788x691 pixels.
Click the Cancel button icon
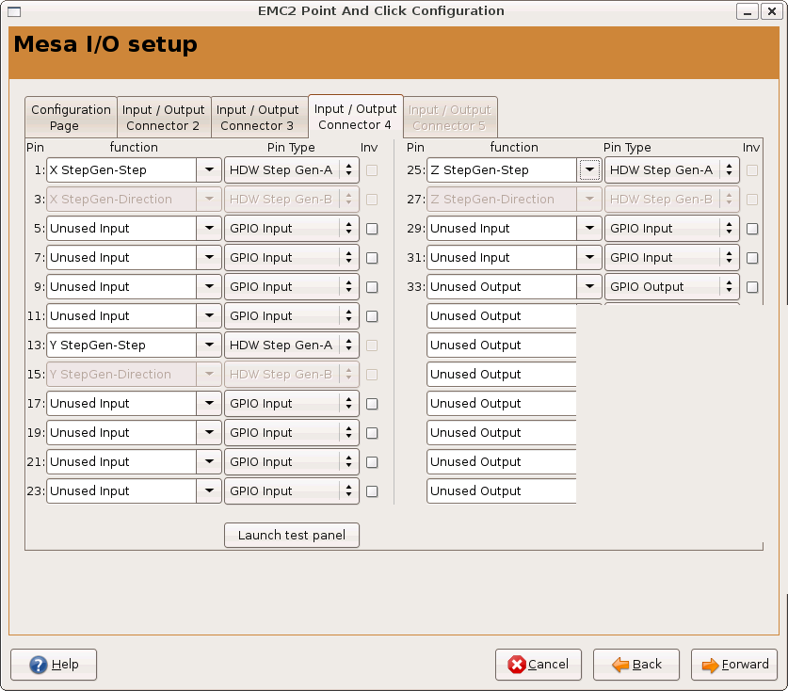pyautogui.click(x=517, y=665)
